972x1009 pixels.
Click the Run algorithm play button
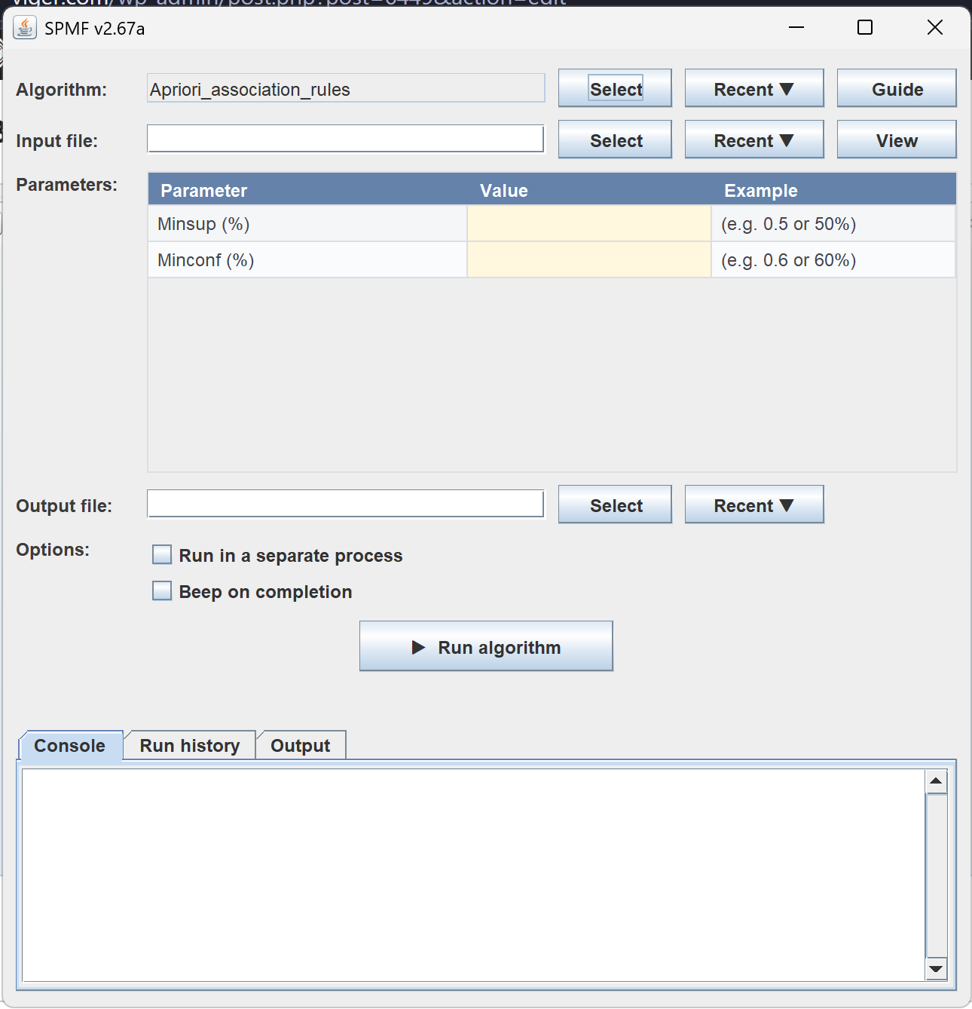[x=486, y=646]
